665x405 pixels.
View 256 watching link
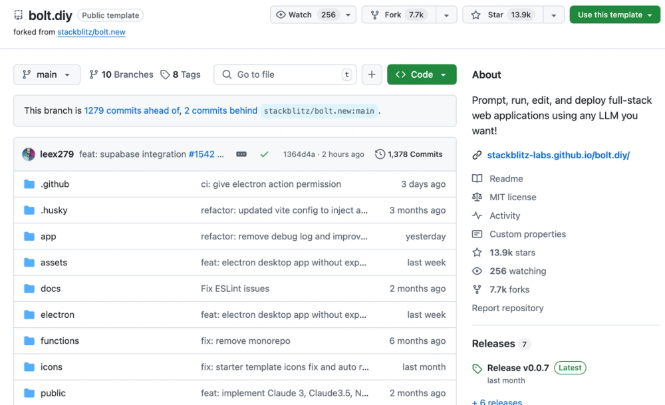click(x=518, y=271)
